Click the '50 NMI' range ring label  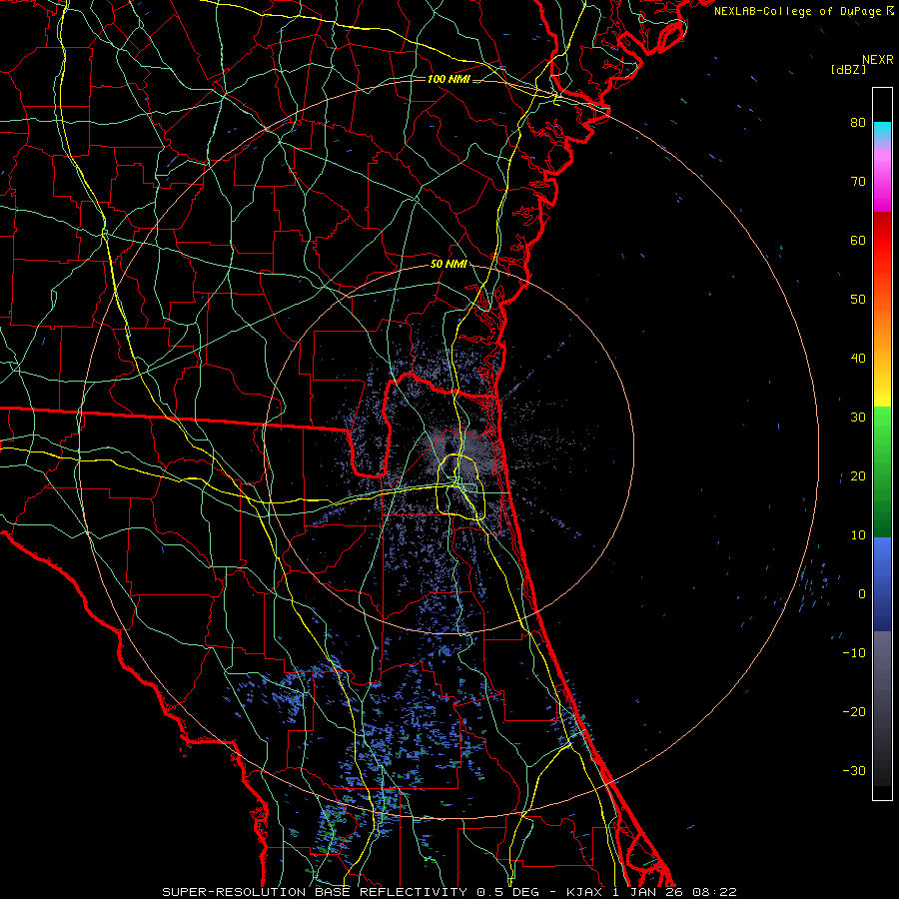[449, 265]
